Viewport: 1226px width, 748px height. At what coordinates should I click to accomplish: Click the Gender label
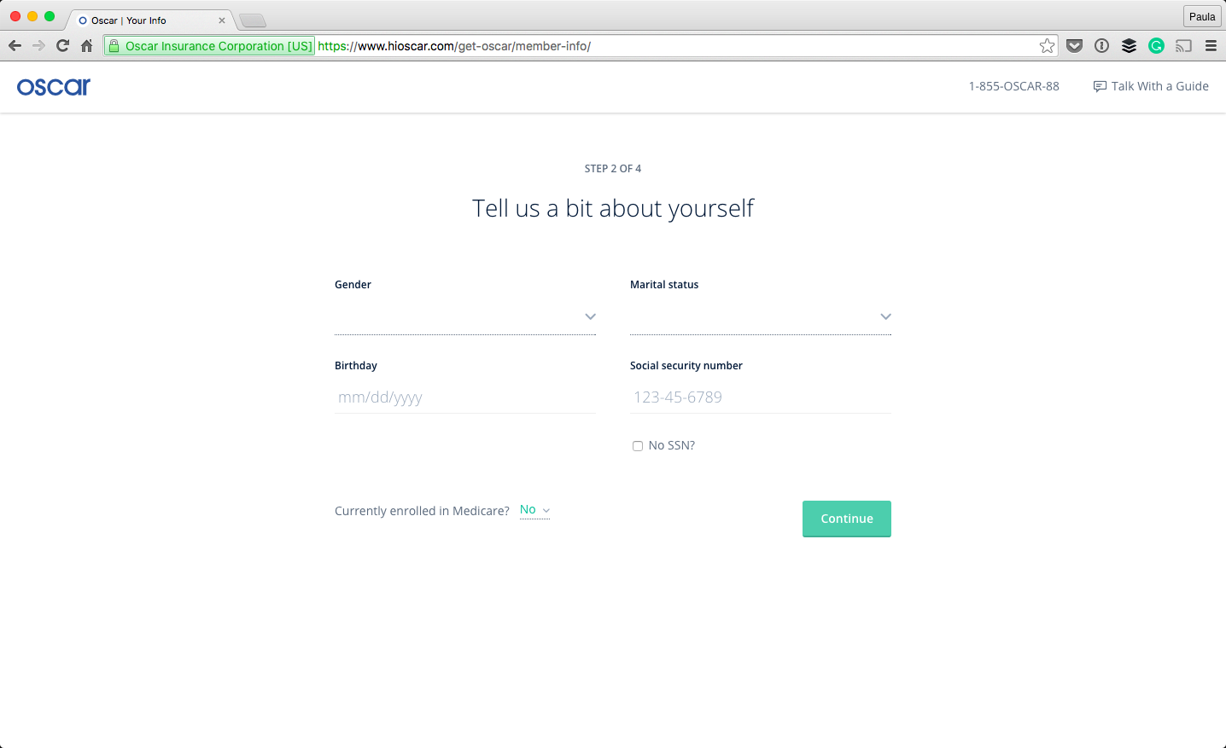coord(353,285)
